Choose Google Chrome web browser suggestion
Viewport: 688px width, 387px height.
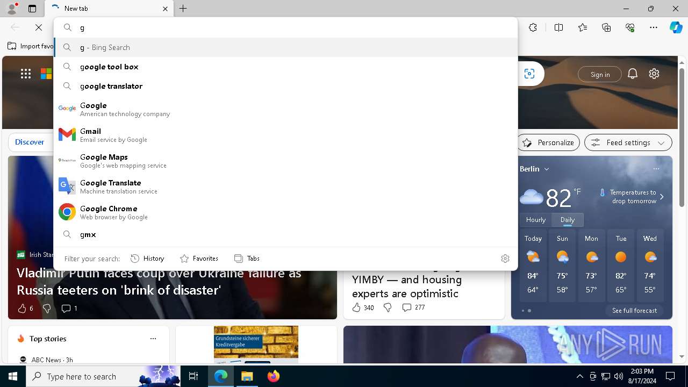click(285, 212)
